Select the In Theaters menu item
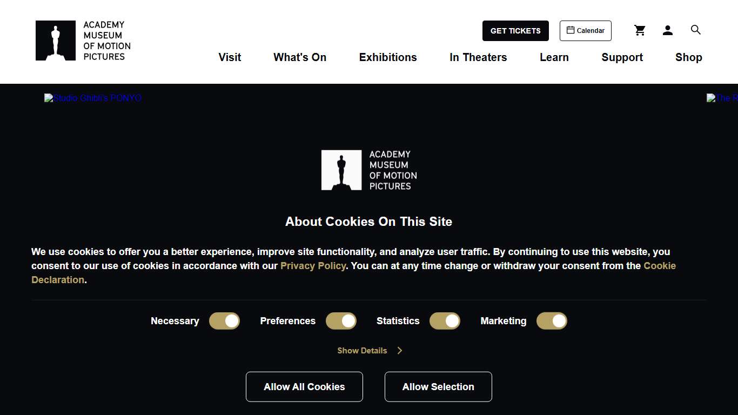This screenshot has height=415, width=738. [x=478, y=57]
